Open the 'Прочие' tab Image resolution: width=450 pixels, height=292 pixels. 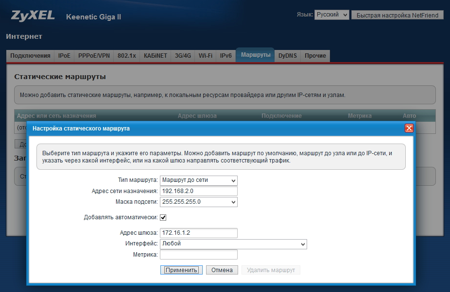pyautogui.click(x=315, y=56)
